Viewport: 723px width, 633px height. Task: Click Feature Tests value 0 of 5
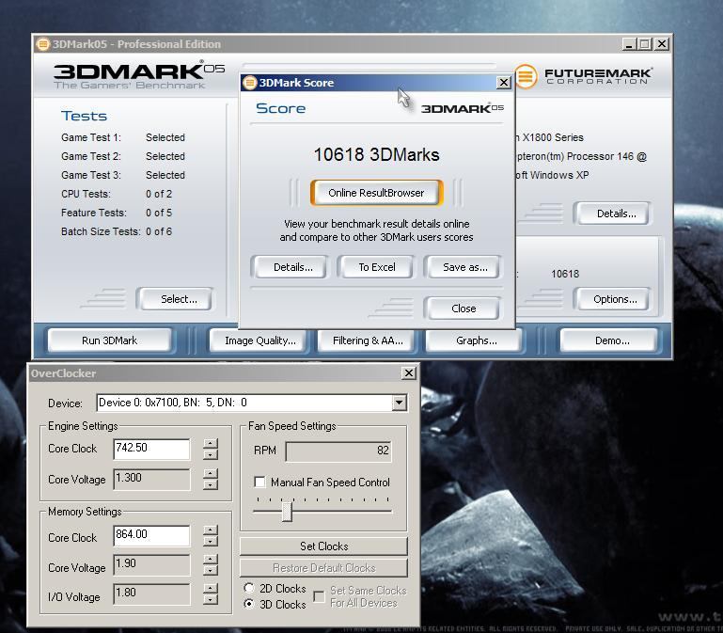(159, 213)
